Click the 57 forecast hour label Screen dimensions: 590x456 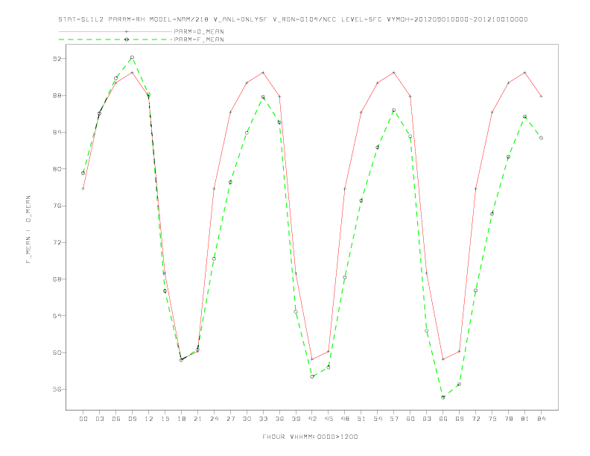click(394, 419)
